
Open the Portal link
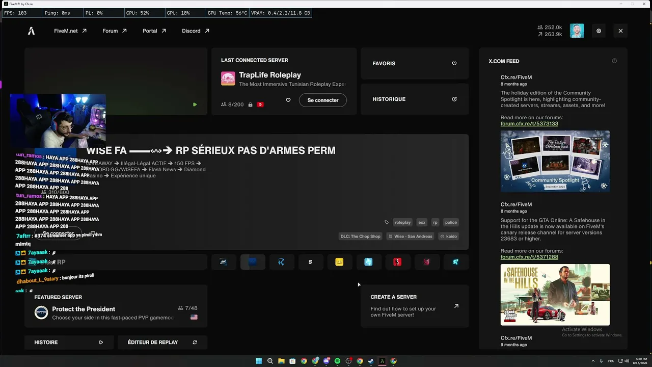pos(154,31)
